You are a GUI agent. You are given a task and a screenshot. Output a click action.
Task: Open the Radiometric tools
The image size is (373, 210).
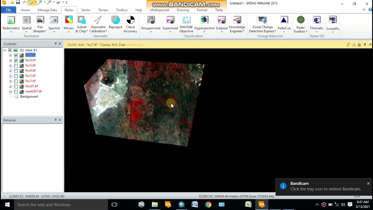pos(11,24)
